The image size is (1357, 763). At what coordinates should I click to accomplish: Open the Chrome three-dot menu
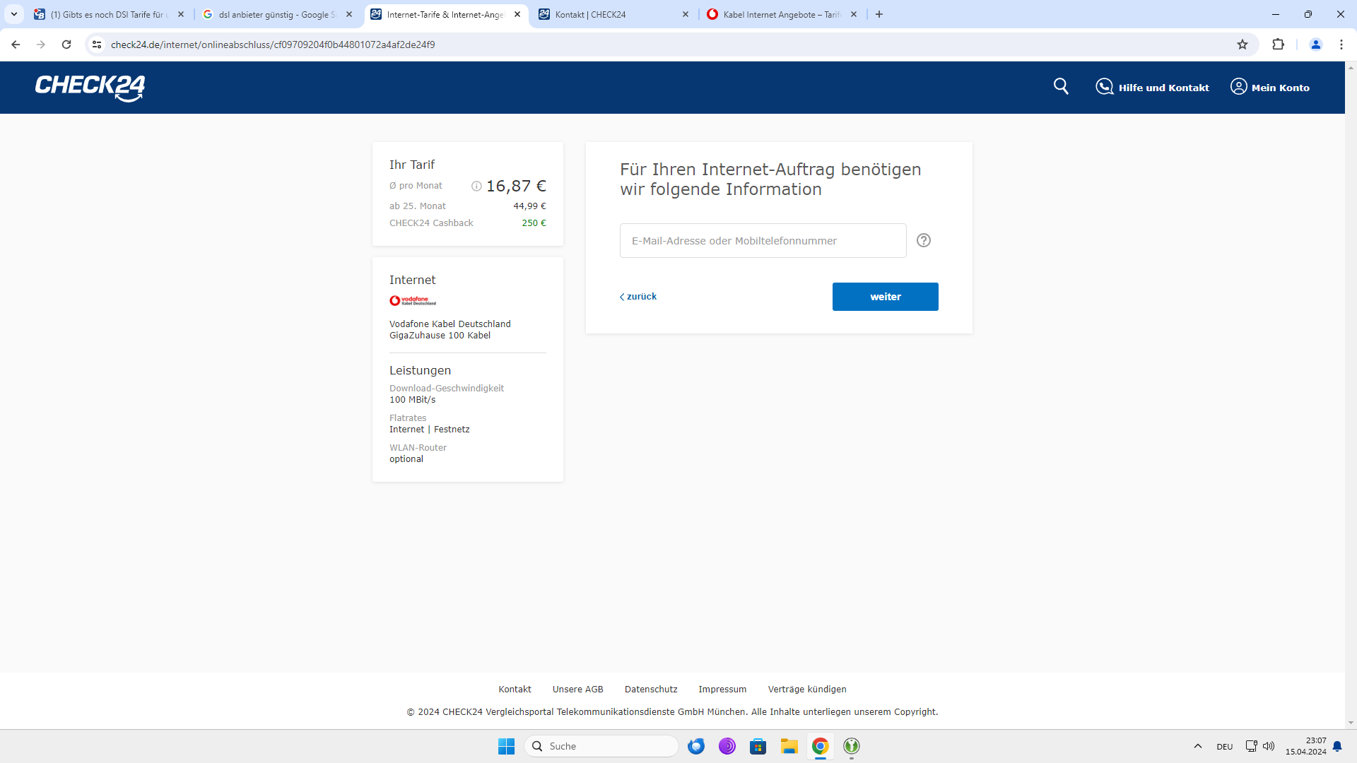pyautogui.click(x=1341, y=45)
